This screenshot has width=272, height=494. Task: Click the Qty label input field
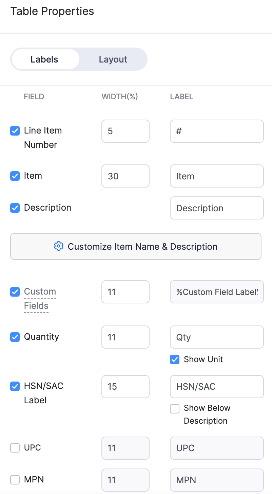[x=216, y=337]
